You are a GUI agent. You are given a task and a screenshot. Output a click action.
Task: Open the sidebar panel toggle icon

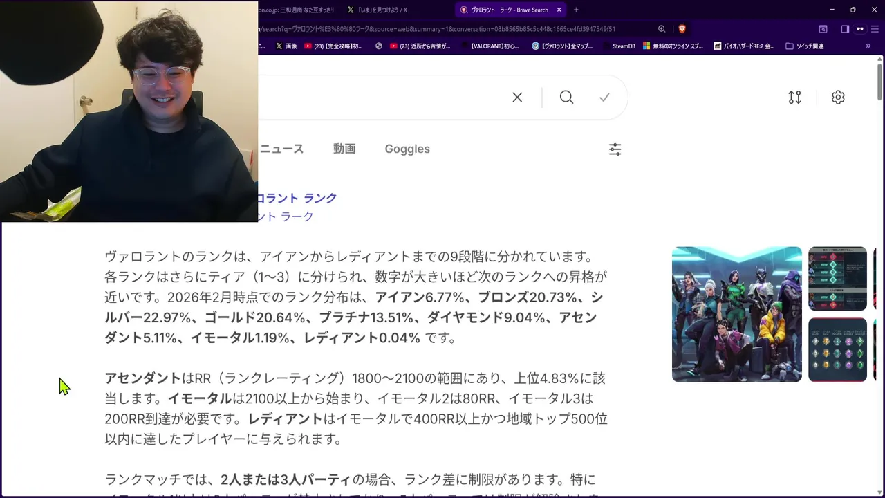pos(845,29)
